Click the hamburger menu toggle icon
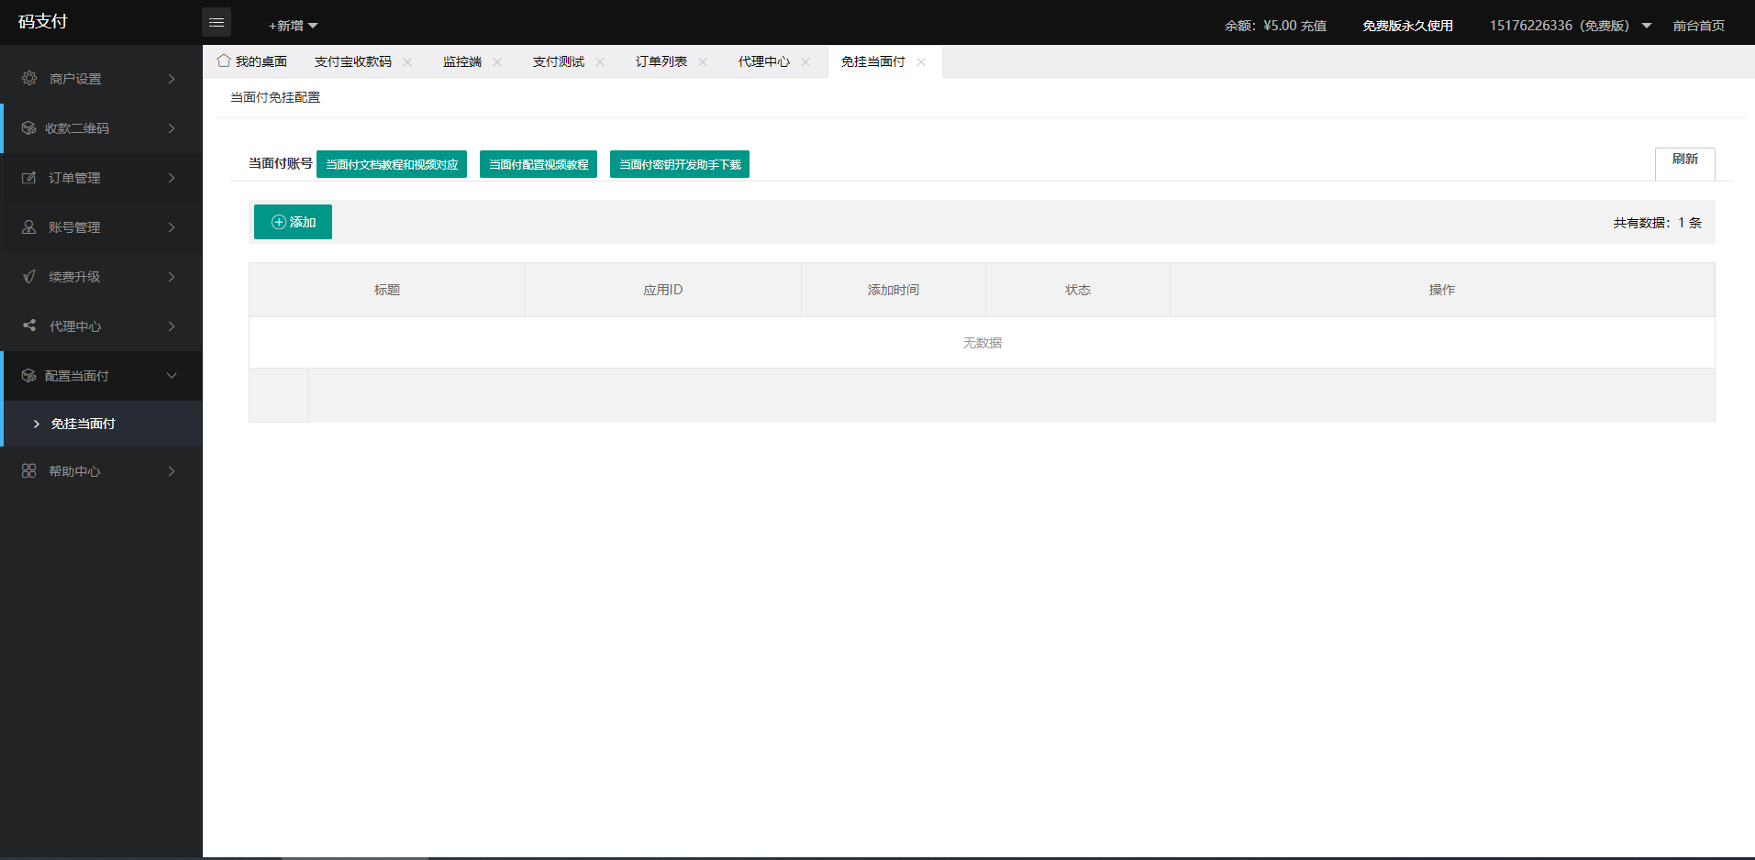Viewport: 1755px width, 860px height. click(x=217, y=22)
